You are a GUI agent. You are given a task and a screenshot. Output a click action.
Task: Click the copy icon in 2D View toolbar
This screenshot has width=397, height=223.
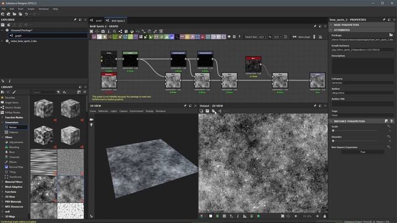click(x=201, y=111)
